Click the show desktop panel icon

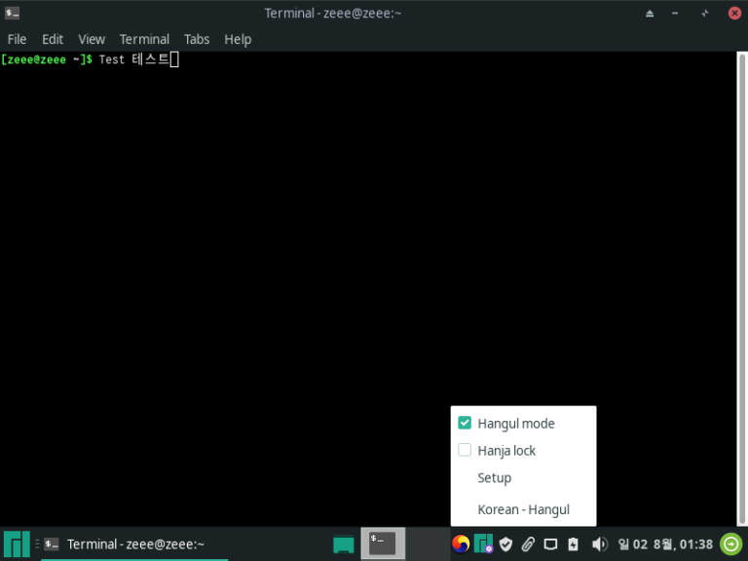pyautogui.click(x=344, y=544)
